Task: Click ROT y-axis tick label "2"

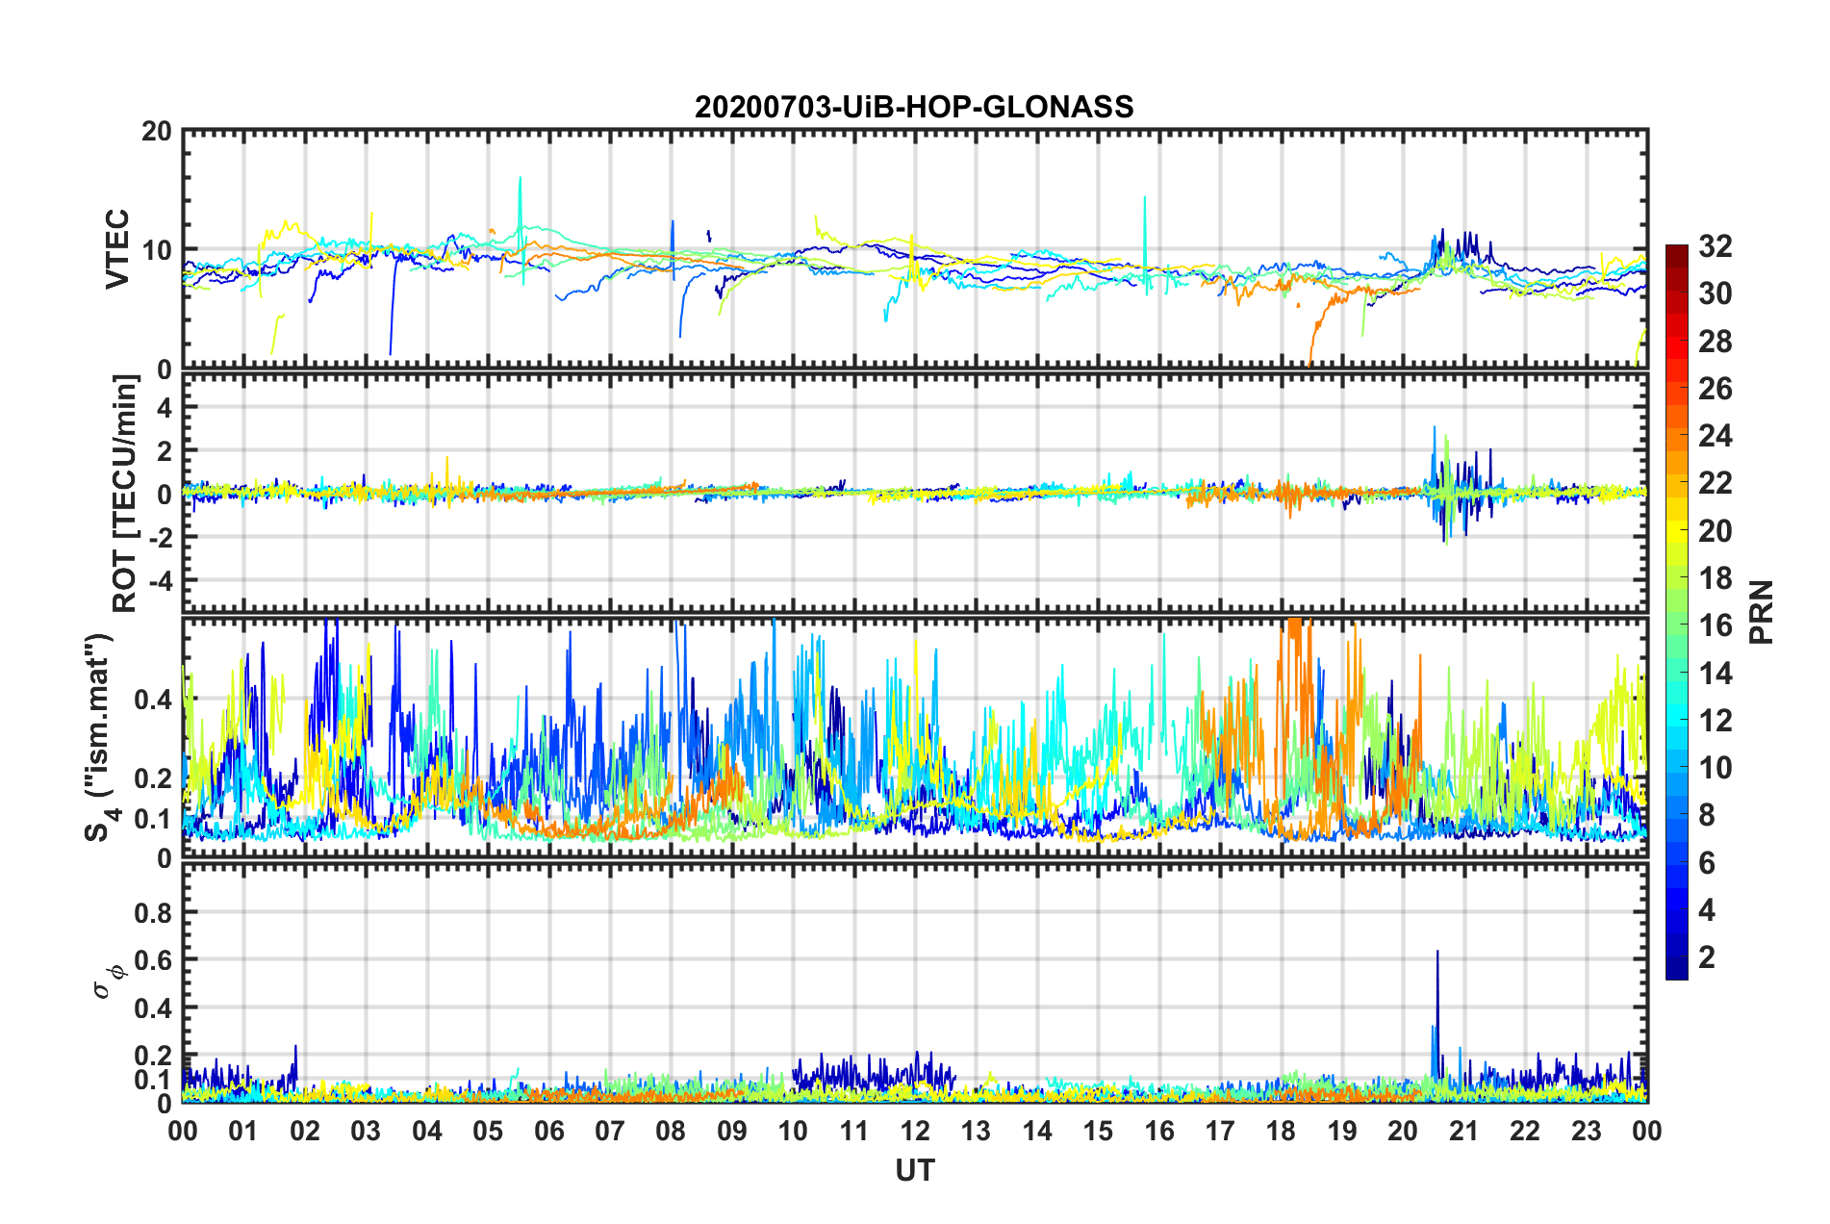Action: [164, 450]
